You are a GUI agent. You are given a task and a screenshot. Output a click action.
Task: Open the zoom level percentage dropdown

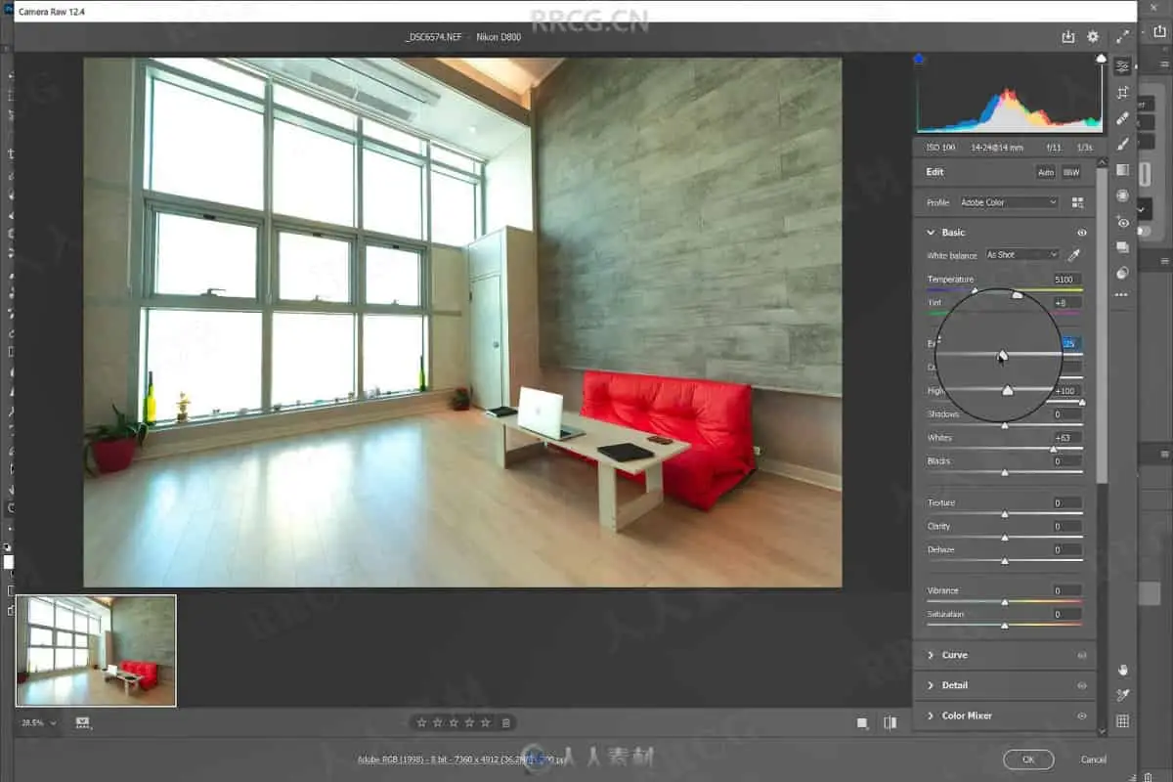39,723
